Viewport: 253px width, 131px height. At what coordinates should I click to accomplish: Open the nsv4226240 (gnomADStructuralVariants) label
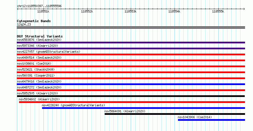[73, 105]
